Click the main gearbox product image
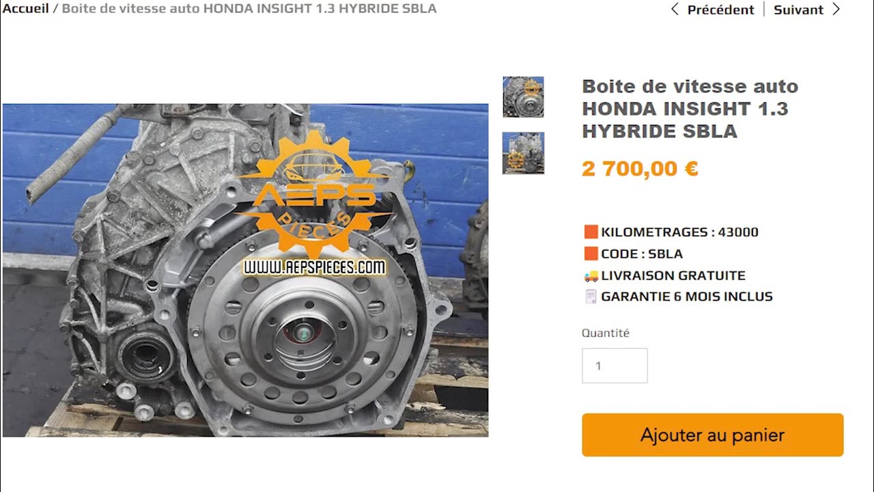Screen dimensions: 874x492 tap(245, 270)
